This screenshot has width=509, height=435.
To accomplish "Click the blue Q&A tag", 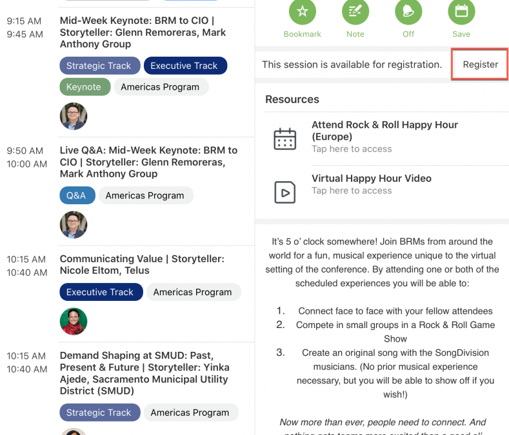I will pos(77,195).
